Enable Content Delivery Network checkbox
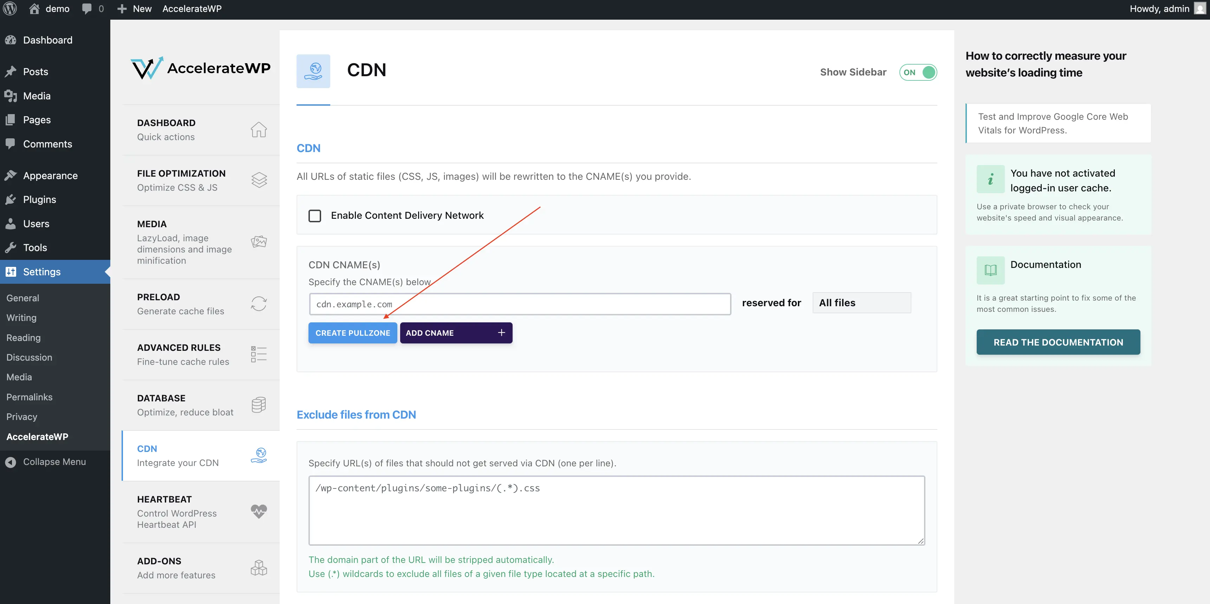The image size is (1210, 604). 315,216
